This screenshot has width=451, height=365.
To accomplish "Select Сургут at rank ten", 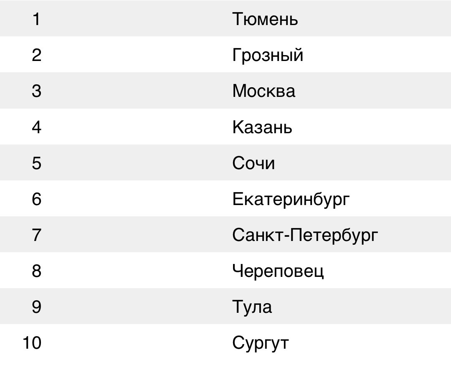I will click(x=260, y=343).
